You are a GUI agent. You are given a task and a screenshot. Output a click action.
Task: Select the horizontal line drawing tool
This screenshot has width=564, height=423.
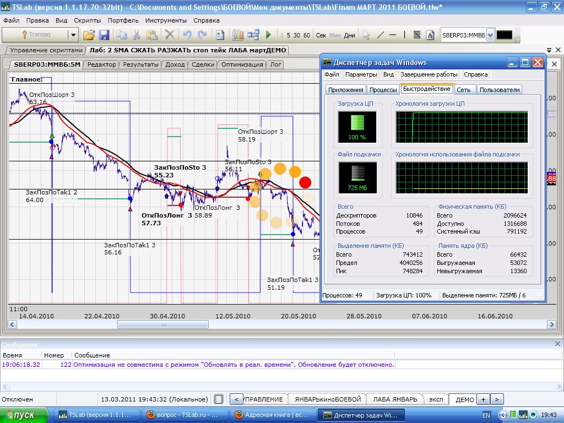coord(393,35)
